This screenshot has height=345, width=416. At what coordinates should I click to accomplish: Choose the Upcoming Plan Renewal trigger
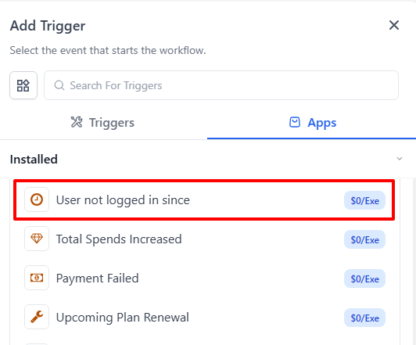pyautogui.click(x=204, y=317)
